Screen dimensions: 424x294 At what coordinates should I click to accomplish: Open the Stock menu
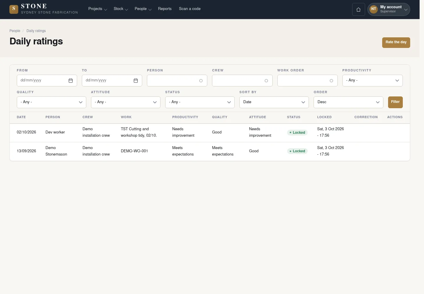(121, 9)
